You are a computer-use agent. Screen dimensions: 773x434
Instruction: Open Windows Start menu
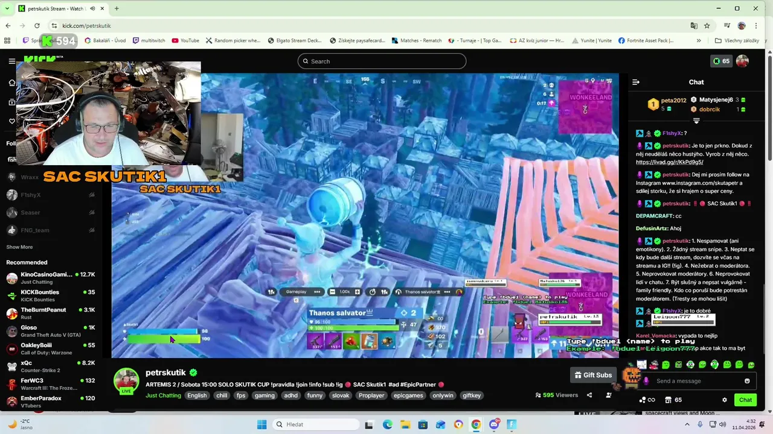click(x=261, y=424)
